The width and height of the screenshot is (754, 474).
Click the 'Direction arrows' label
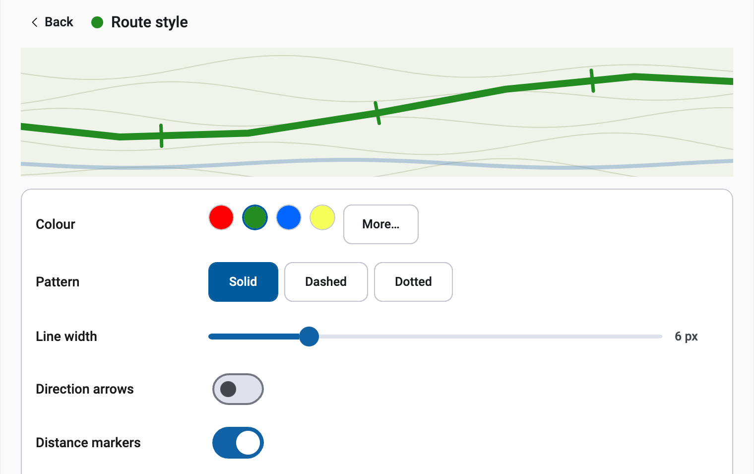85,389
